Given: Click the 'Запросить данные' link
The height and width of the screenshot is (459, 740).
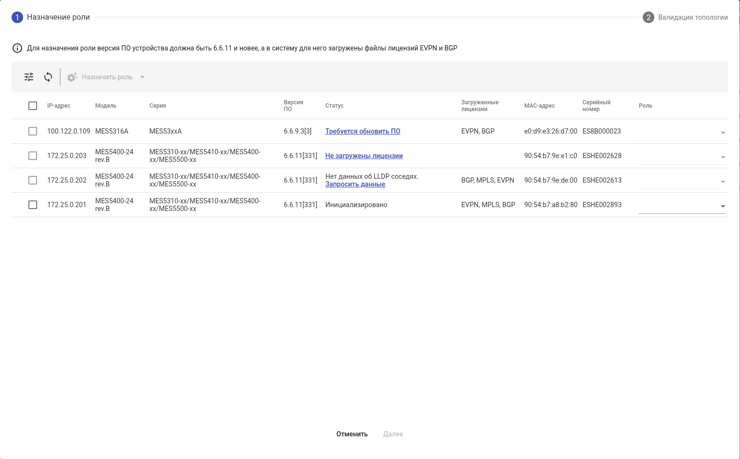Looking at the screenshot, I should pos(355,184).
